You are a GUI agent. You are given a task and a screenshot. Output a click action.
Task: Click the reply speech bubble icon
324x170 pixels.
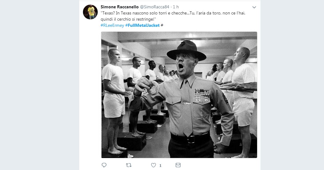[x=104, y=165]
